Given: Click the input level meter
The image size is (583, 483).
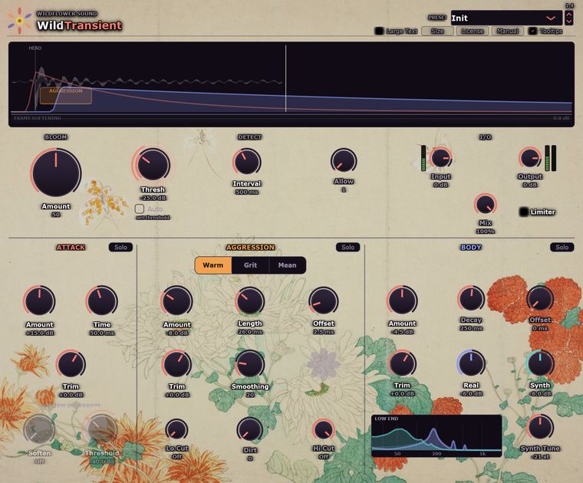Looking at the screenshot, I should [x=423, y=158].
